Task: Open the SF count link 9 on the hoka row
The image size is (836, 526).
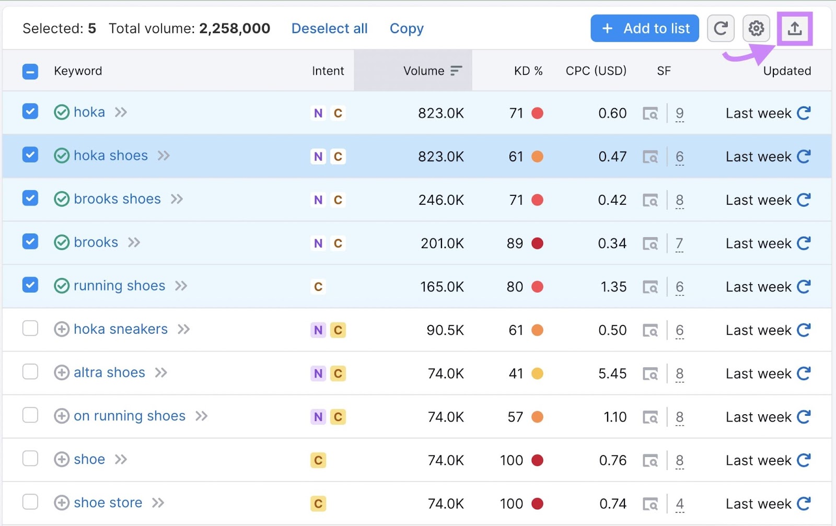Action: click(x=680, y=113)
